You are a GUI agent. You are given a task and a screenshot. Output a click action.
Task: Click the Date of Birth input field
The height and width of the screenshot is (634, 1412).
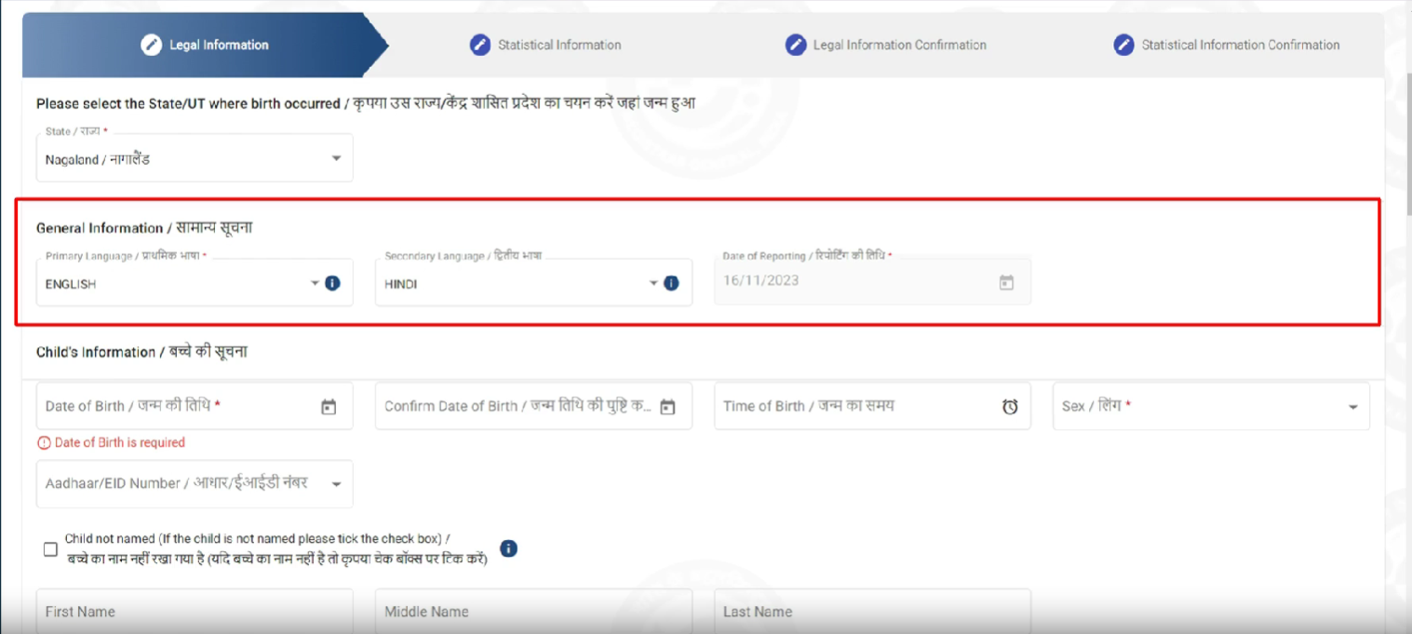[x=195, y=407]
